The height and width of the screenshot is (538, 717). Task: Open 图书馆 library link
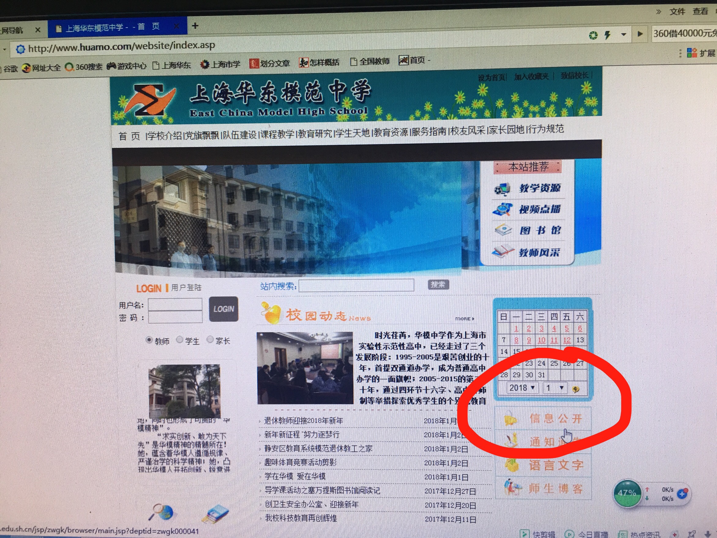pyautogui.click(x=528, y=230)
